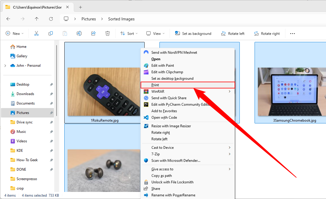This screenshot has height=199, width=326.
Task: Click the Copy icon in toolbar
Action: [x=50, y=33]
